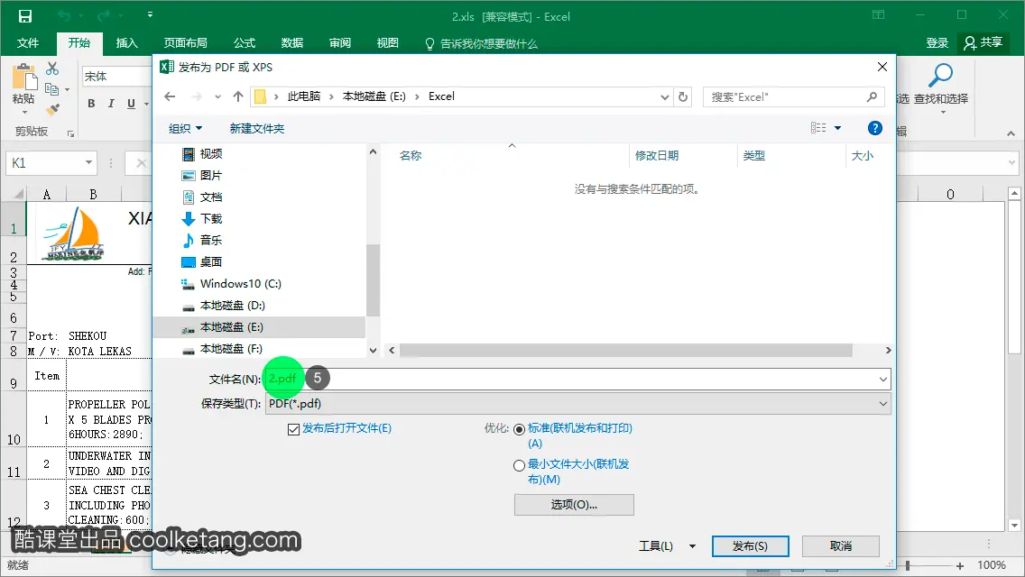Toggle Underline formatting button
This screenshot has width=1025, height=577.
(131, 104)
